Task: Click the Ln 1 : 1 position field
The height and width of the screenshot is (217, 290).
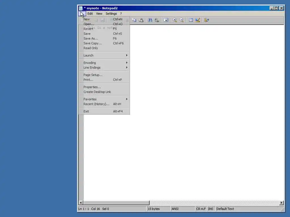Action: (x=112, y=209)
